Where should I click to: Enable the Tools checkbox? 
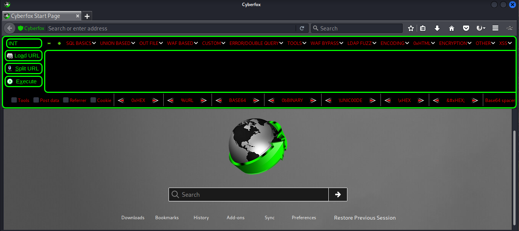14,100
